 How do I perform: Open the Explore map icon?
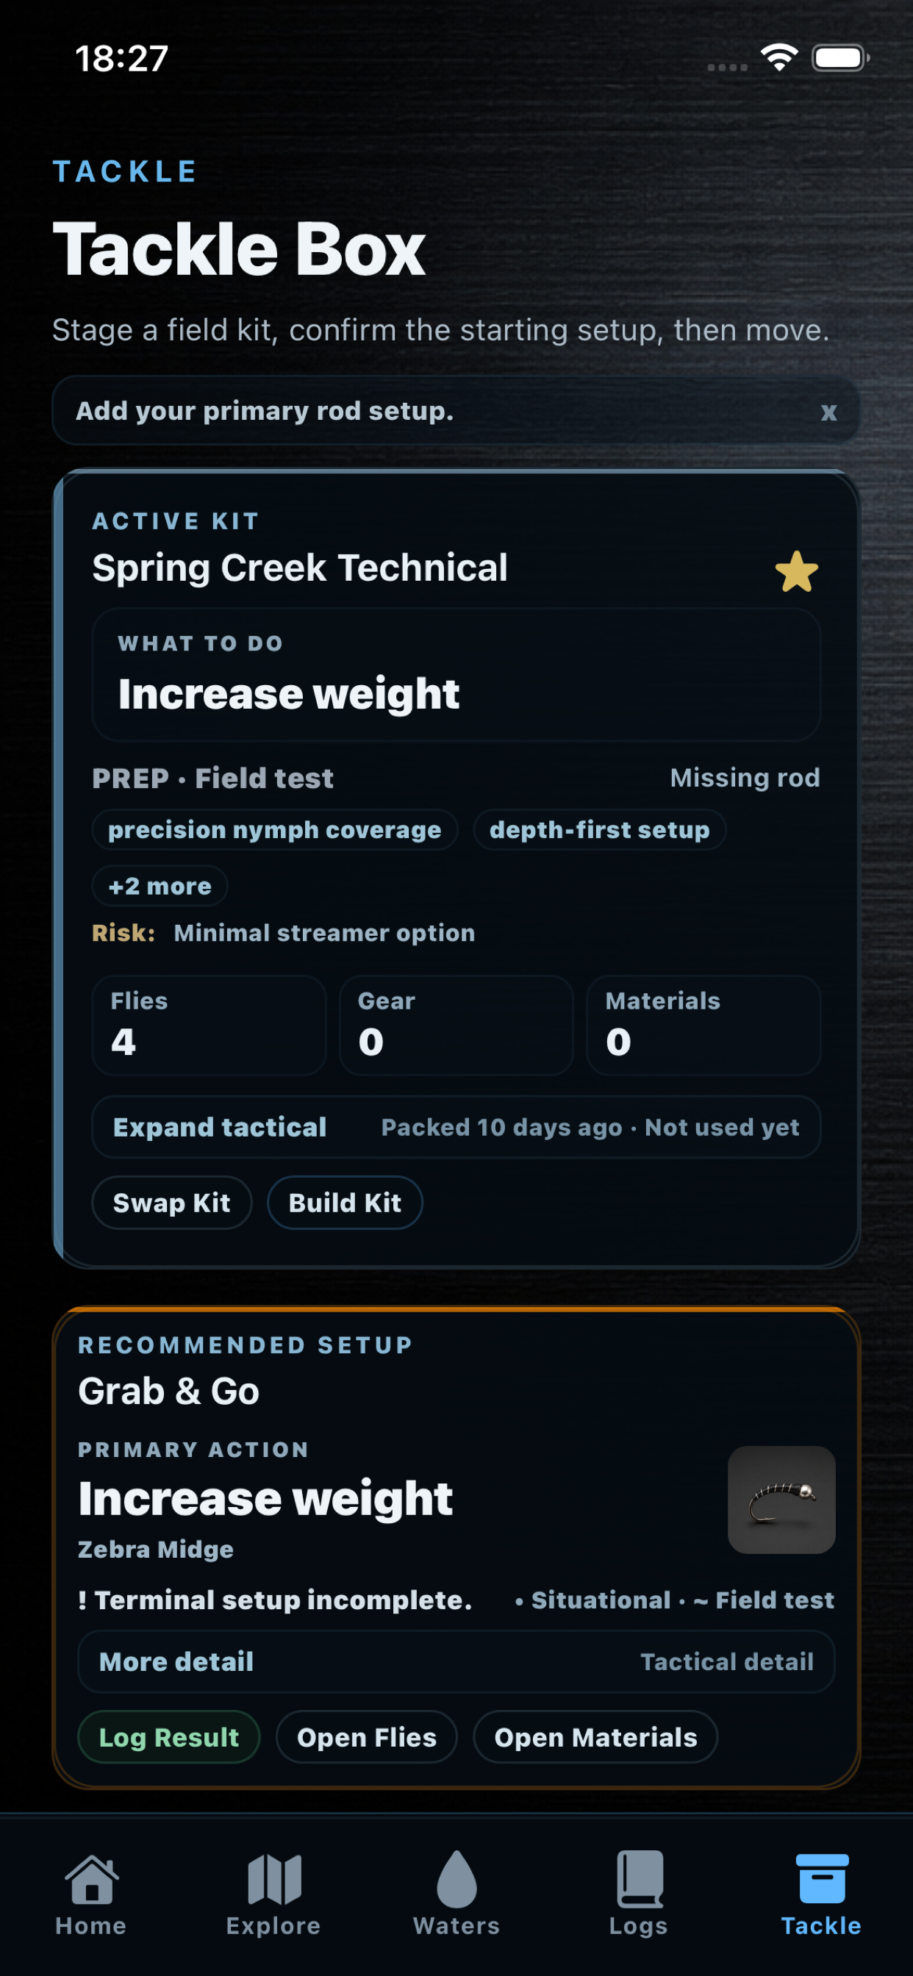pos(274,1880)
